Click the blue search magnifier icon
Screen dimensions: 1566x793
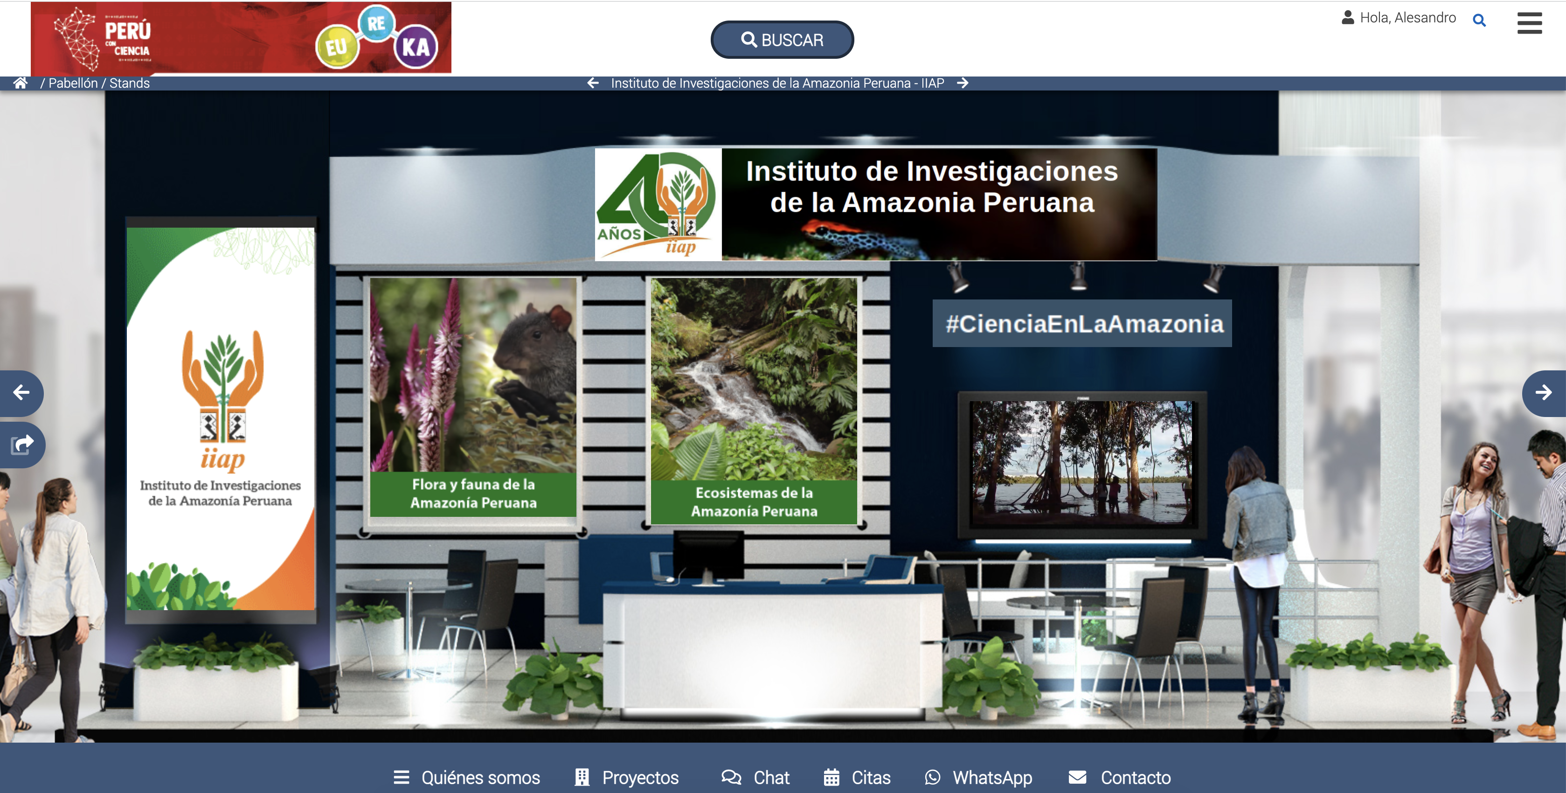(x=1479, y=20)
